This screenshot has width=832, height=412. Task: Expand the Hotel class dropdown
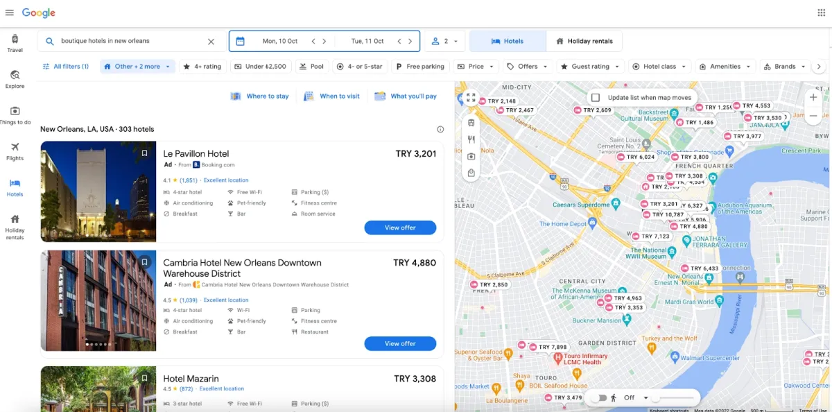coord(660,67)
